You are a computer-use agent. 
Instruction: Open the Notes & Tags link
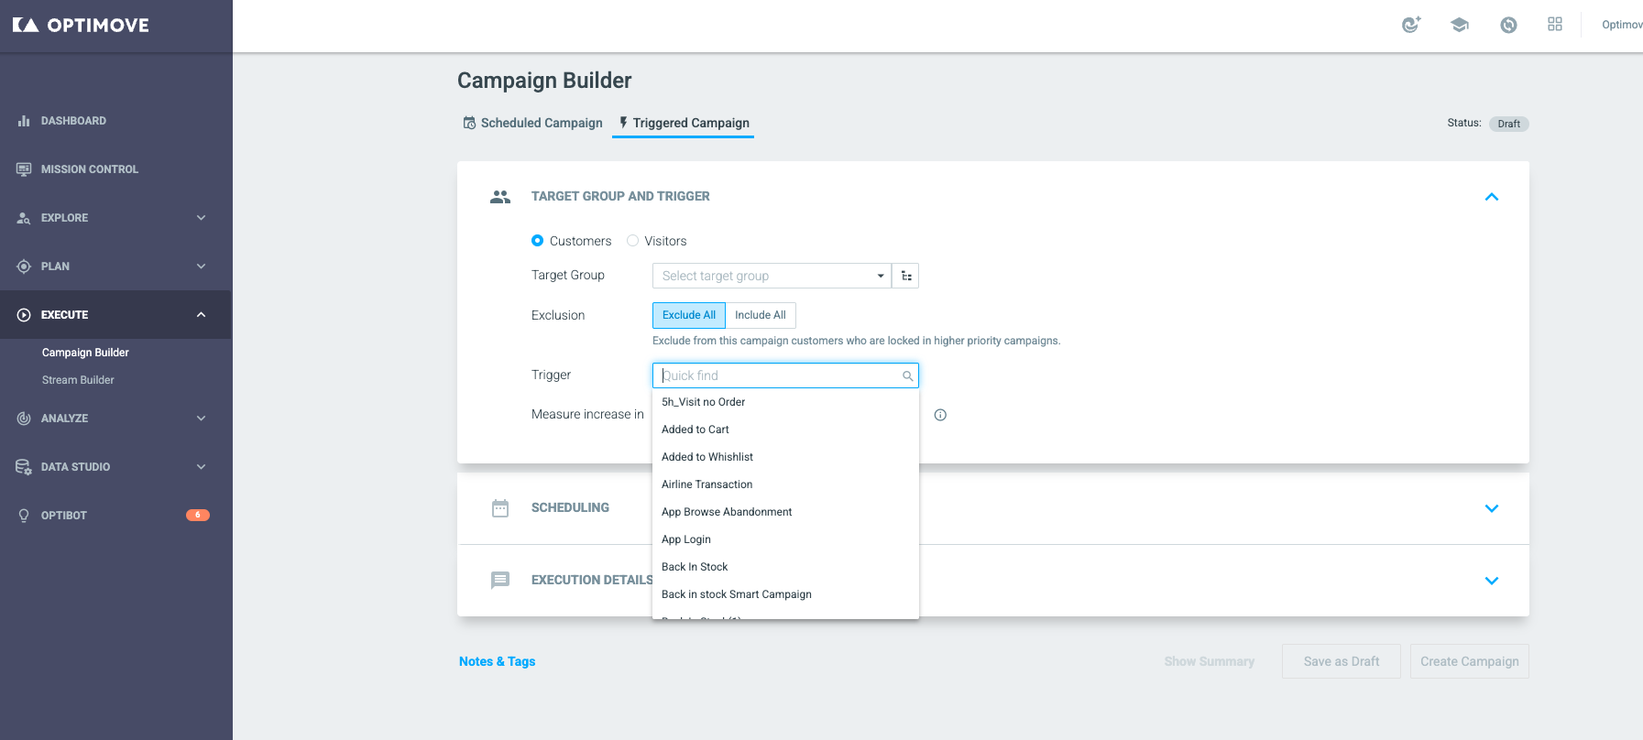pyautogui.click(x=497, y=661)
